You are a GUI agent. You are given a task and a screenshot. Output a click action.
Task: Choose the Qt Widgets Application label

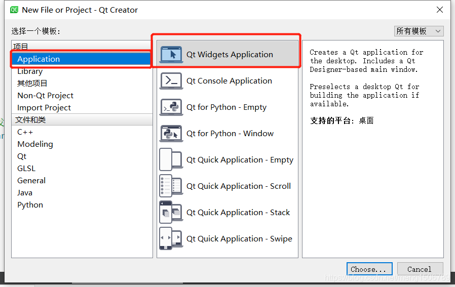tap(230, 55)
